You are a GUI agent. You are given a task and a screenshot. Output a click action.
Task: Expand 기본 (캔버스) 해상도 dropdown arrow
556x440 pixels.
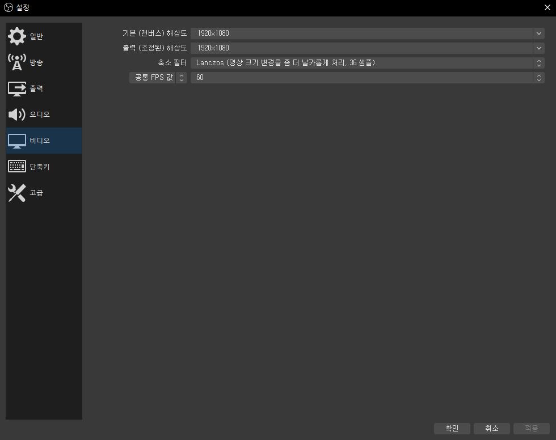(x=538, y=33)
